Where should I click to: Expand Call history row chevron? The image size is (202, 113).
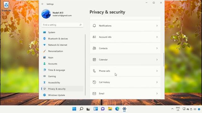157,82
